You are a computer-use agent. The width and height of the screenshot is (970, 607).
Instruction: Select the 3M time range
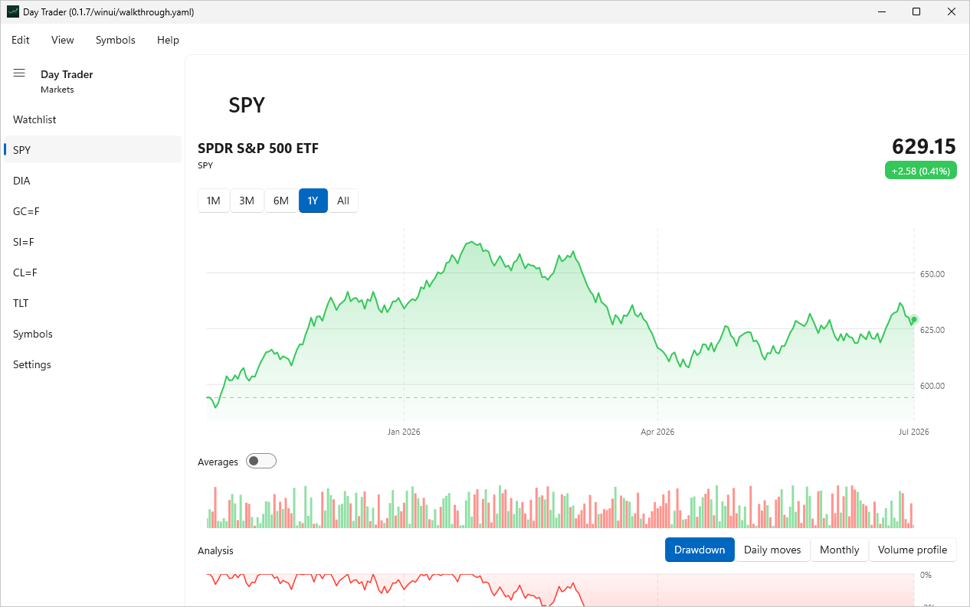247,201
